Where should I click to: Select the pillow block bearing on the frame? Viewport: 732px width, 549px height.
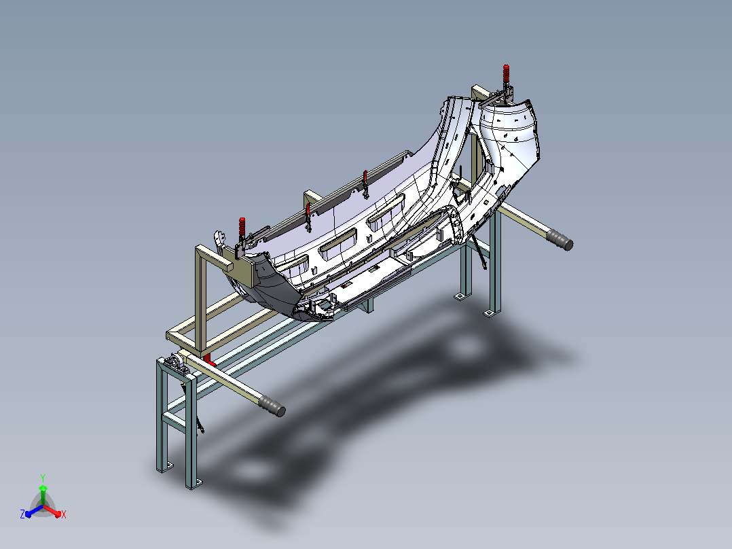pos(177,363)
